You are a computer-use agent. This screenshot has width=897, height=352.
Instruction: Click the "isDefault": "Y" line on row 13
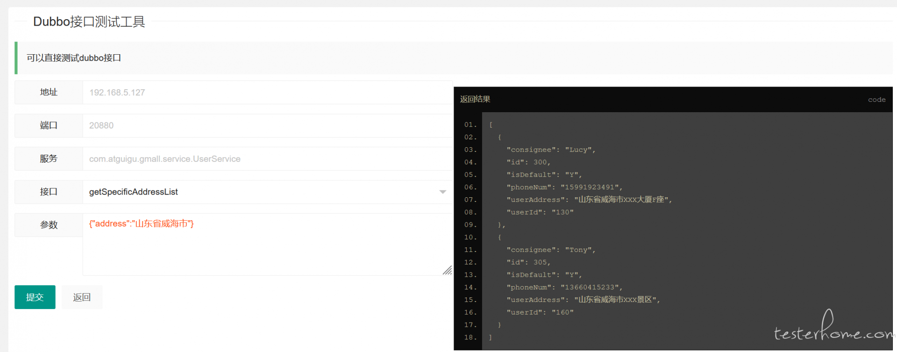[544, 275]
